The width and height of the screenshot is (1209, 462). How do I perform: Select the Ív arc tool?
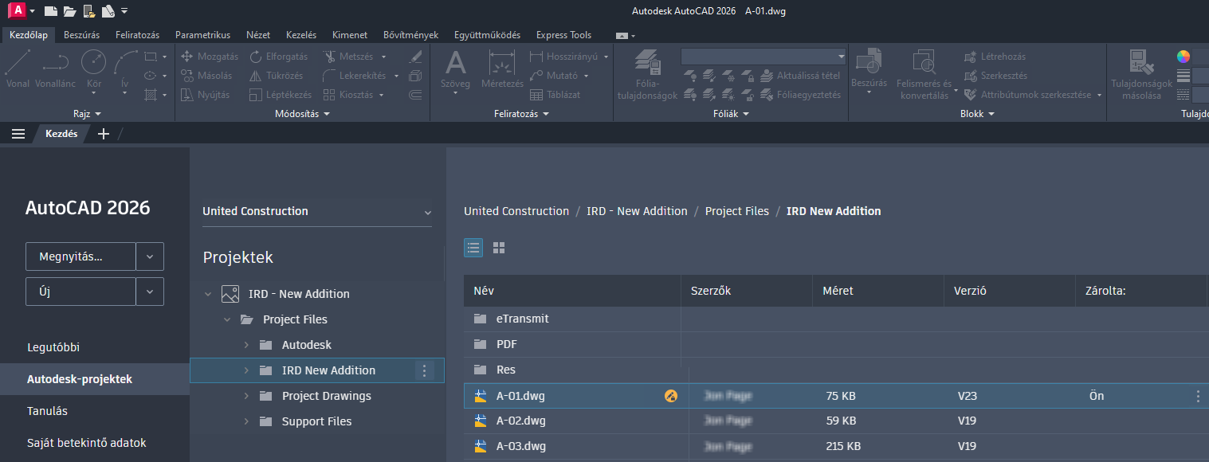pyautogui.click(x=125, y=69)
